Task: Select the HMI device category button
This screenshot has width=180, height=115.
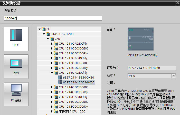Action: tap(16, 67)
